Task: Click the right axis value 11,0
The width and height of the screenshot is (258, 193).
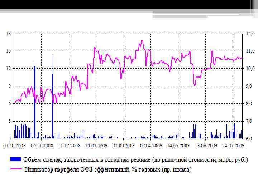Action: (x=250, y=51)
